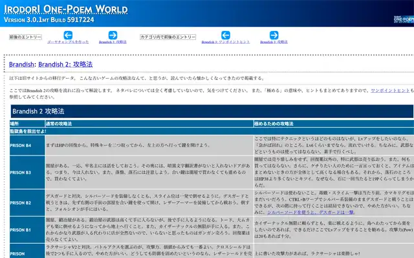Click the Version 3.0.1mt Build 5917224 text
This screenshot has height=258, width=414.
49,20
